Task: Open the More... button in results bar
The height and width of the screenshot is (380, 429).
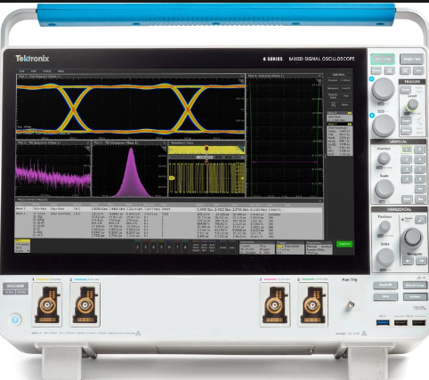Action: [x=345, y=105]
